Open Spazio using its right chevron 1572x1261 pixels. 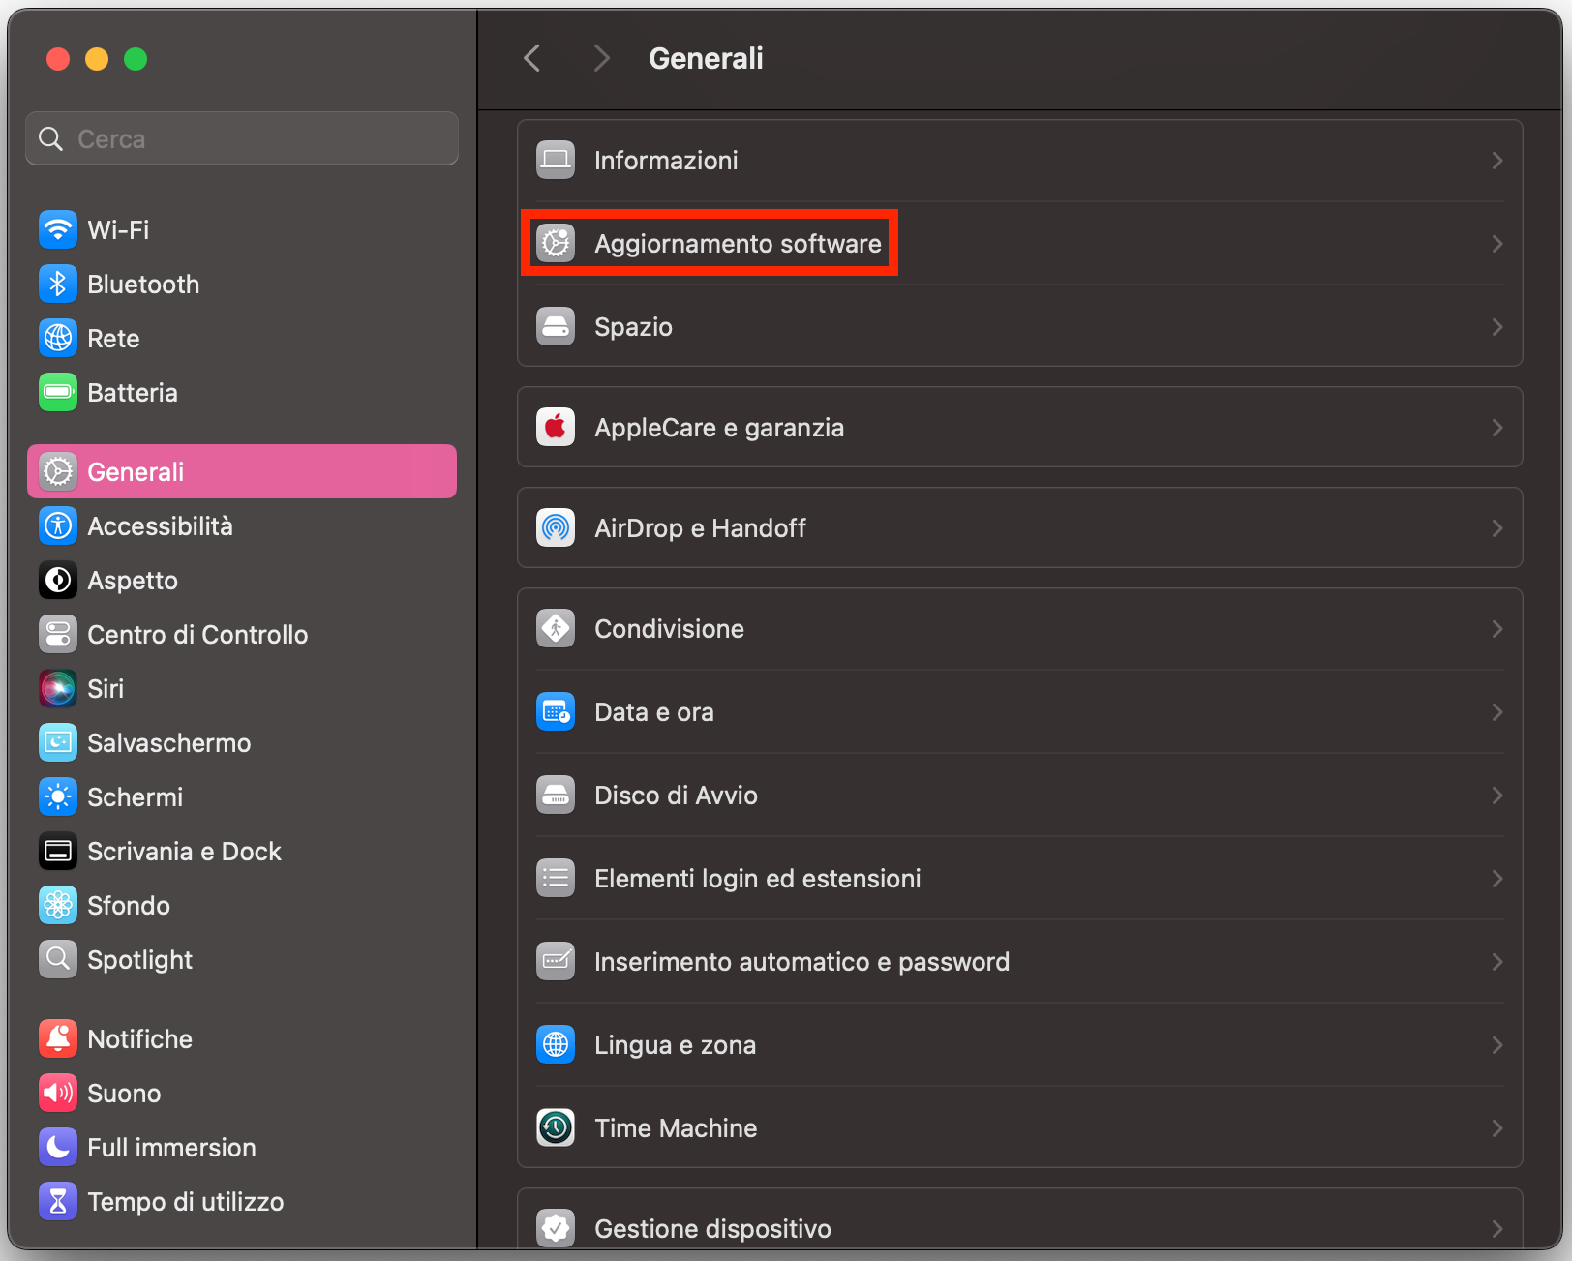pyautogui.click(x=1496, y=326)
